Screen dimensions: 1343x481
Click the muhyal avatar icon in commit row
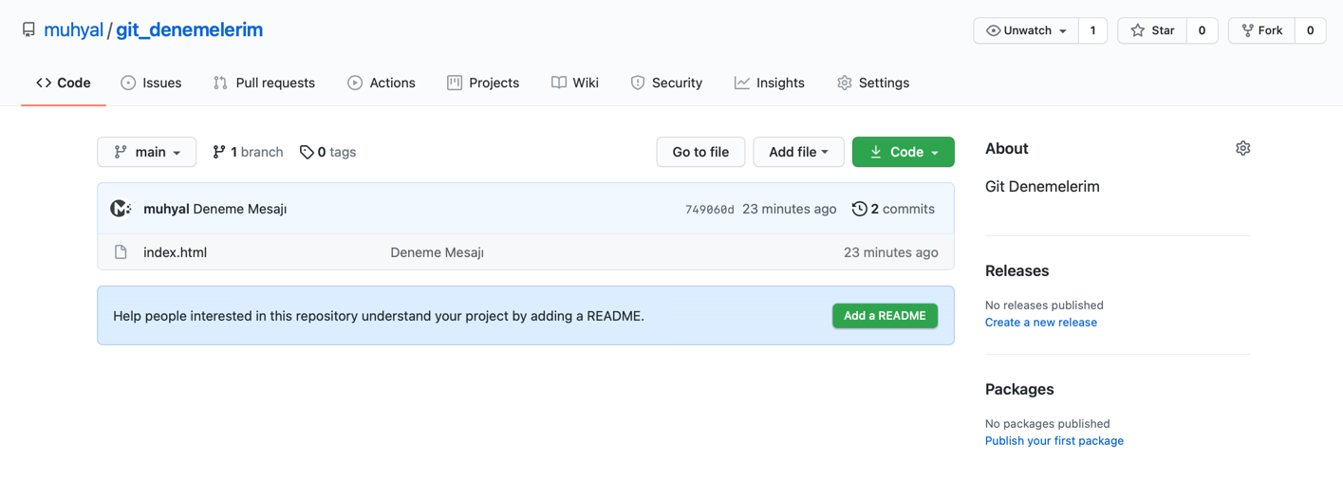pyautogui.click(x=121, y=209)
